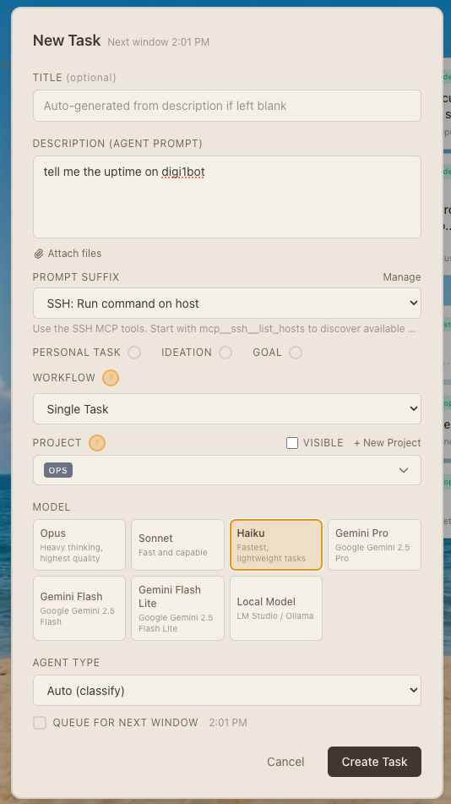451x804 pixels.
Task: Click the Create Task button
Action: (x=375, y=762)
